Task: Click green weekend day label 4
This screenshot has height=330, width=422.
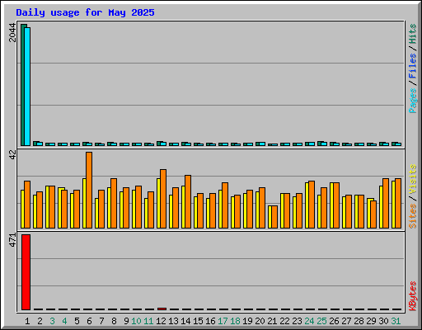Action: pos(64,321)
